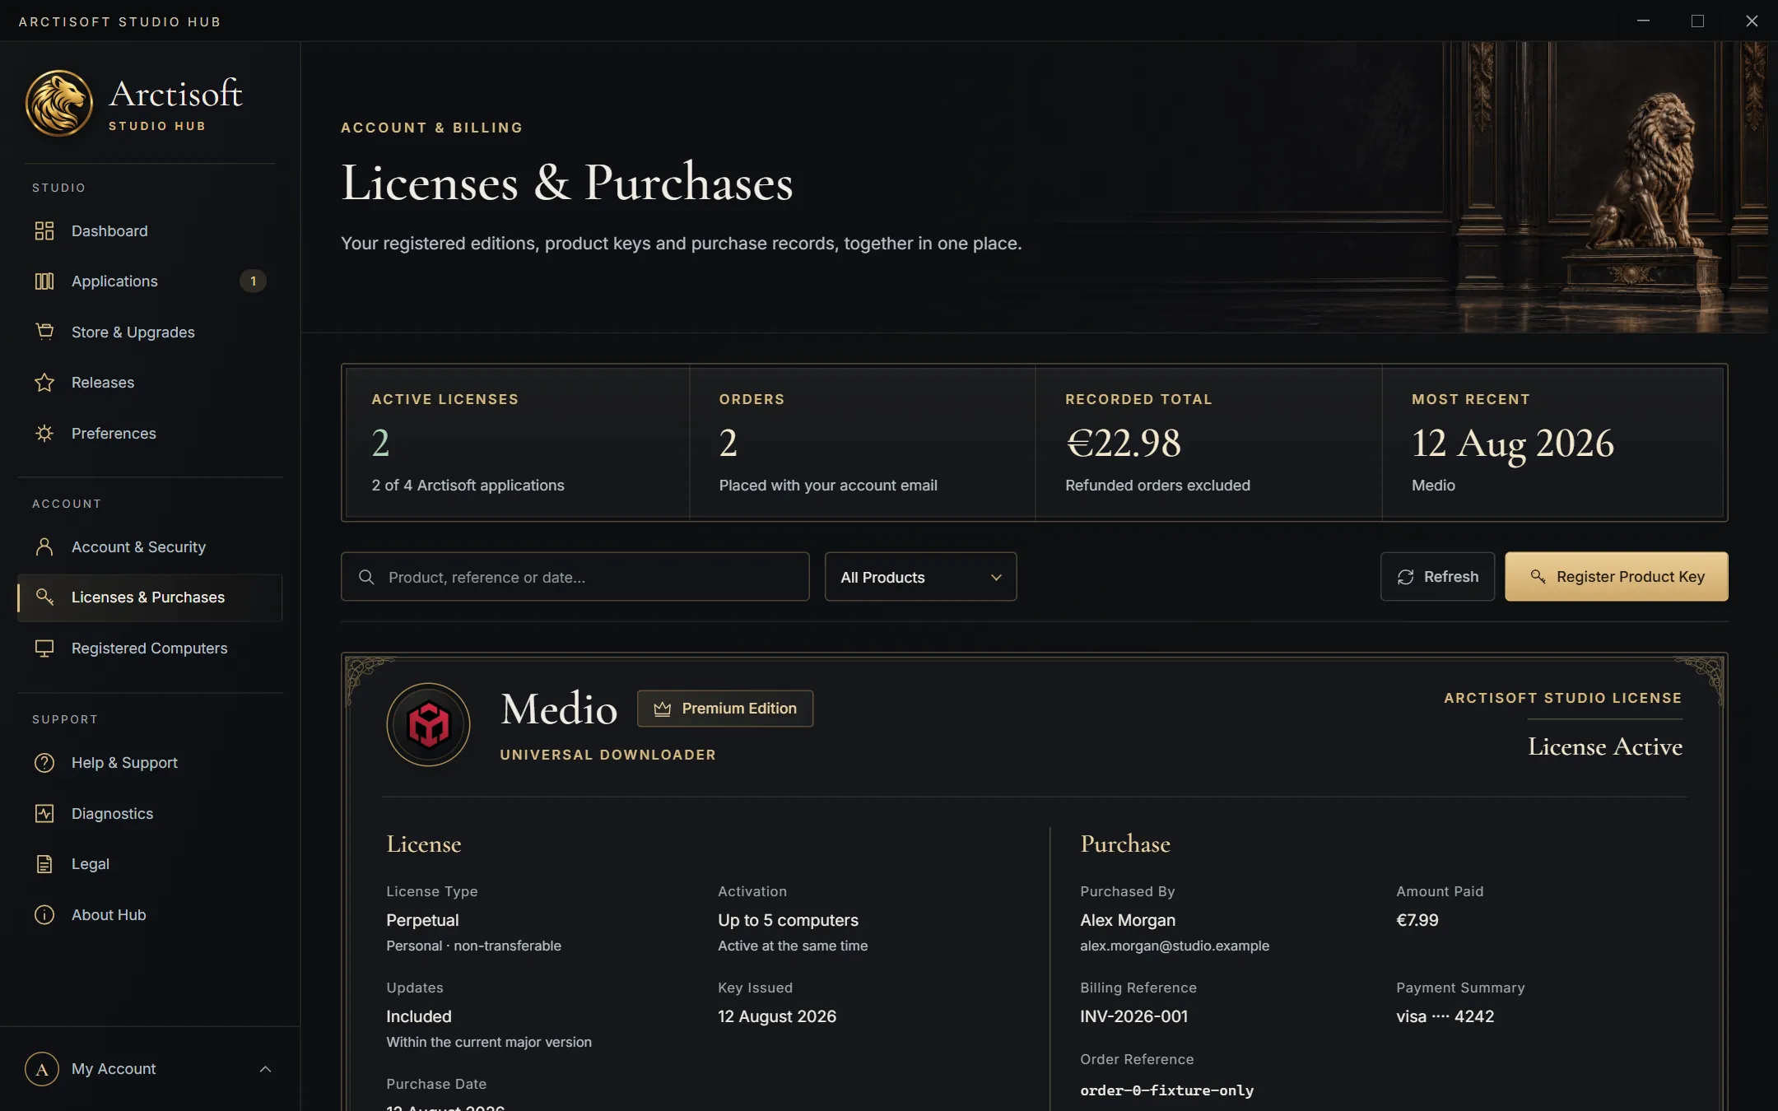Select Licenses & Purchases in sidebar
Screen dimensions: 1778x1111
pos(150,597)
